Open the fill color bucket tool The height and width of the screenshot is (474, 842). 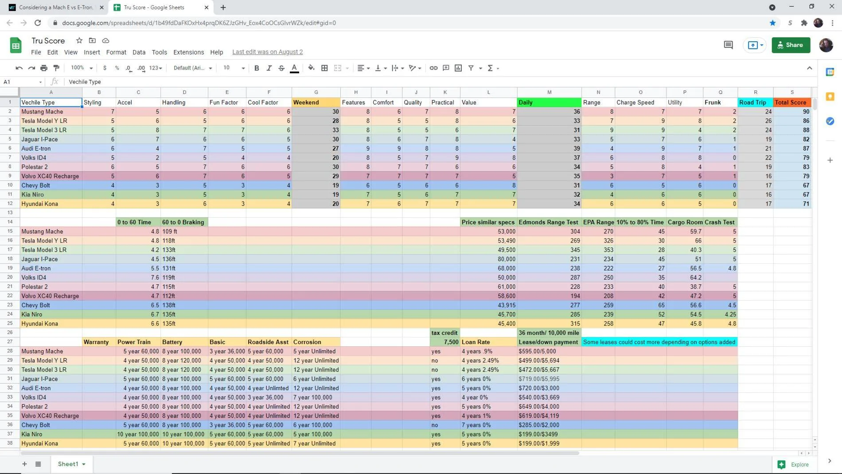pos(311,68)
